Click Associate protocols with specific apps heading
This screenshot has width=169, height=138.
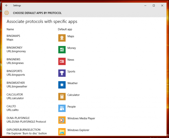(42, 22)
